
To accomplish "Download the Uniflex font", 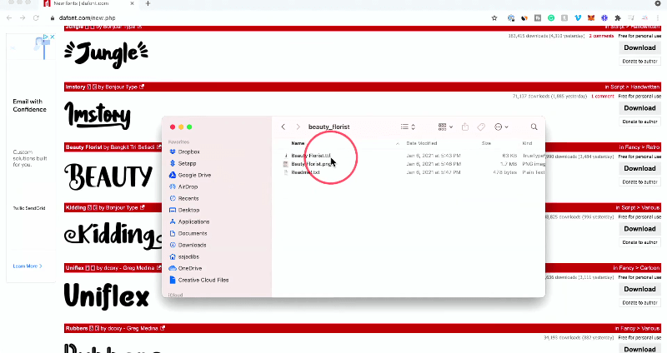I will [639, 289].
